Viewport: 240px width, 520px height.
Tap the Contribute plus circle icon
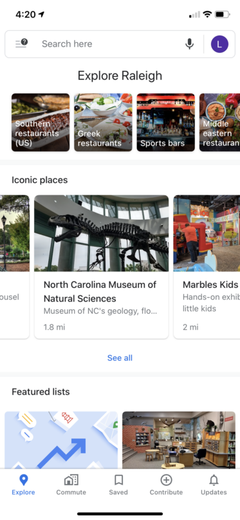tap(166, 480)
